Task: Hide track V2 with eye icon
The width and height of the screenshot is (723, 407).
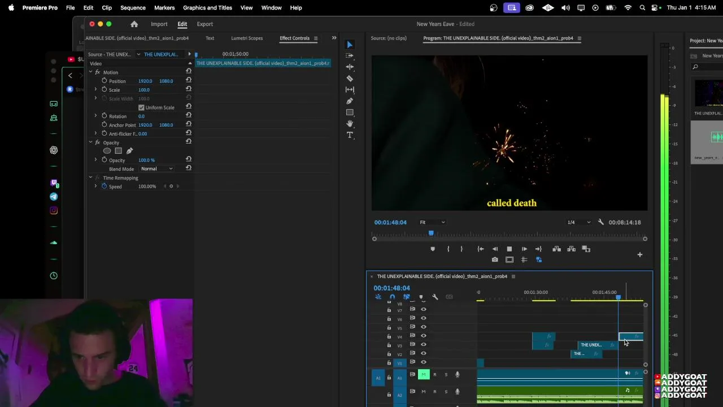Action: [424, 353]
